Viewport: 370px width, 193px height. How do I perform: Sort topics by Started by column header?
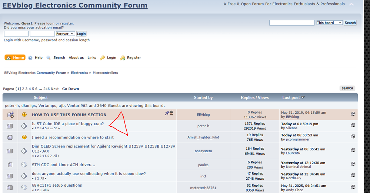point(203,97)
